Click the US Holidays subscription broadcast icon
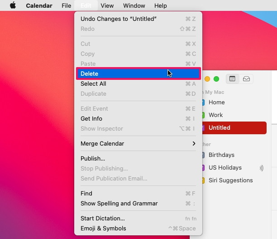Screen dimensions: 277x239 coord(262,168)
